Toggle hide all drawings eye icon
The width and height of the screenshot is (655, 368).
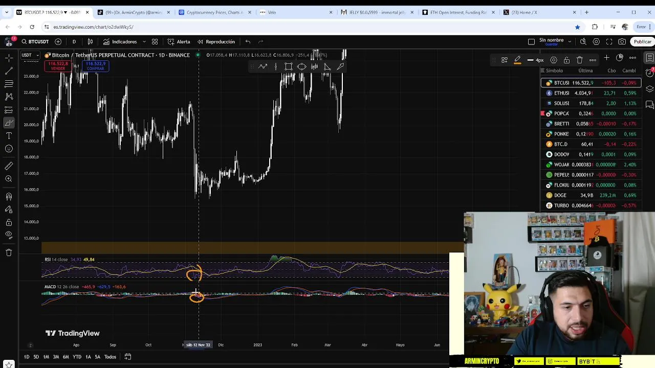[9, 235]
